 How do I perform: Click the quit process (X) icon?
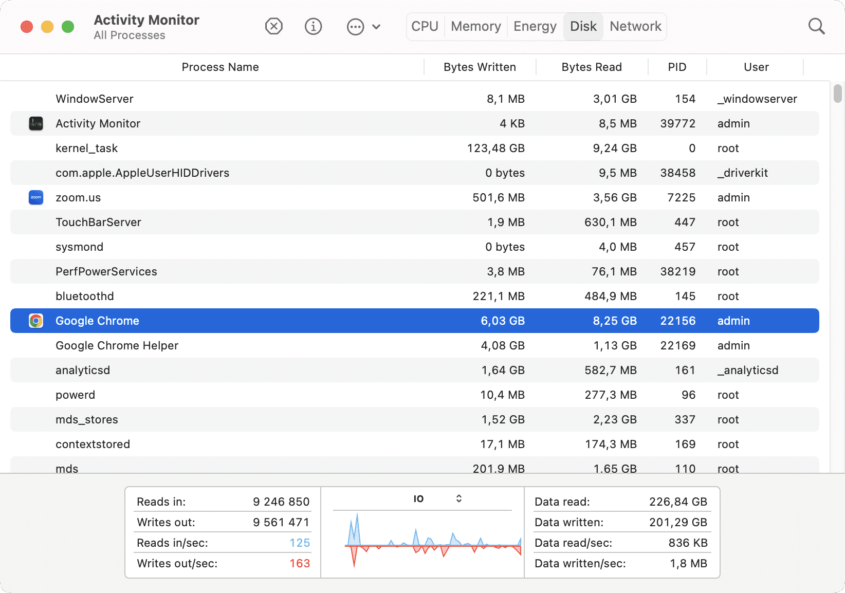pos(273,26)
